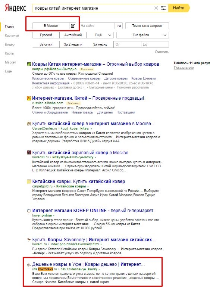Open Детские ковры sitelink
This screenshot has height=289, width=210.
coord(116,78)
